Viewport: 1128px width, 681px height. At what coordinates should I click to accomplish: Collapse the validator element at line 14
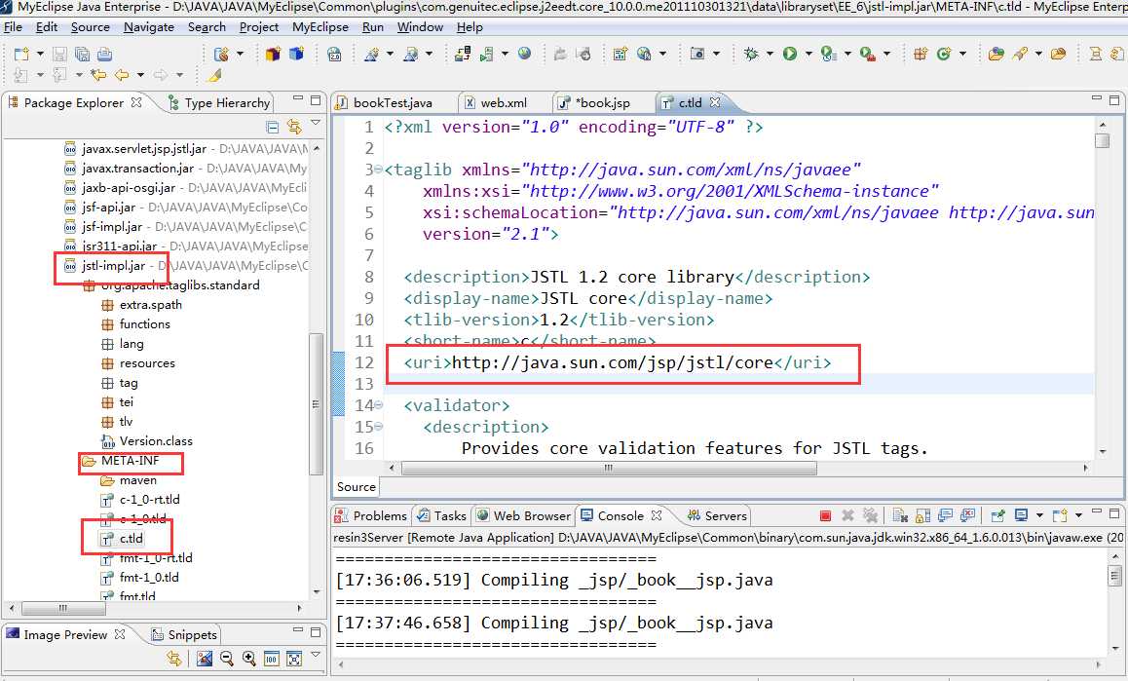point(378,405)
